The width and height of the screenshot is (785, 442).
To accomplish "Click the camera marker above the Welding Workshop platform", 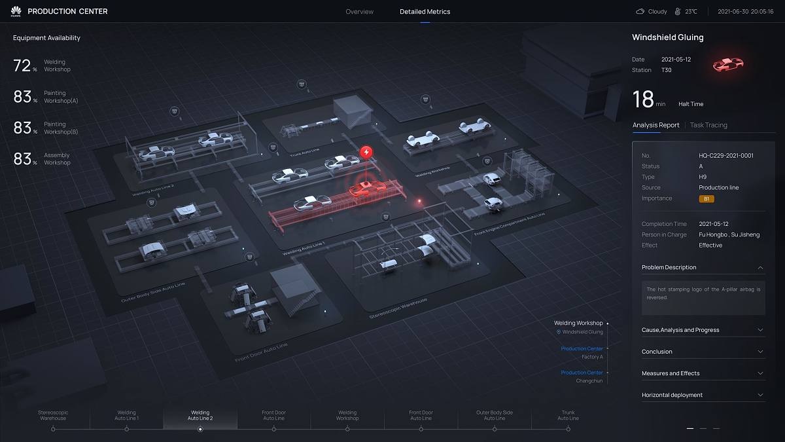I will 425,100.
